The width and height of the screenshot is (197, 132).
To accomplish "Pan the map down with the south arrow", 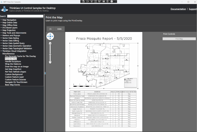I will pyautogui.click(x=50, y=39).
